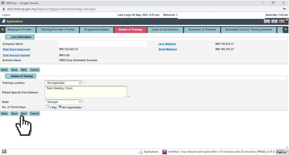Click the DigiGov logo in status bar

click(x=282, y=152)
